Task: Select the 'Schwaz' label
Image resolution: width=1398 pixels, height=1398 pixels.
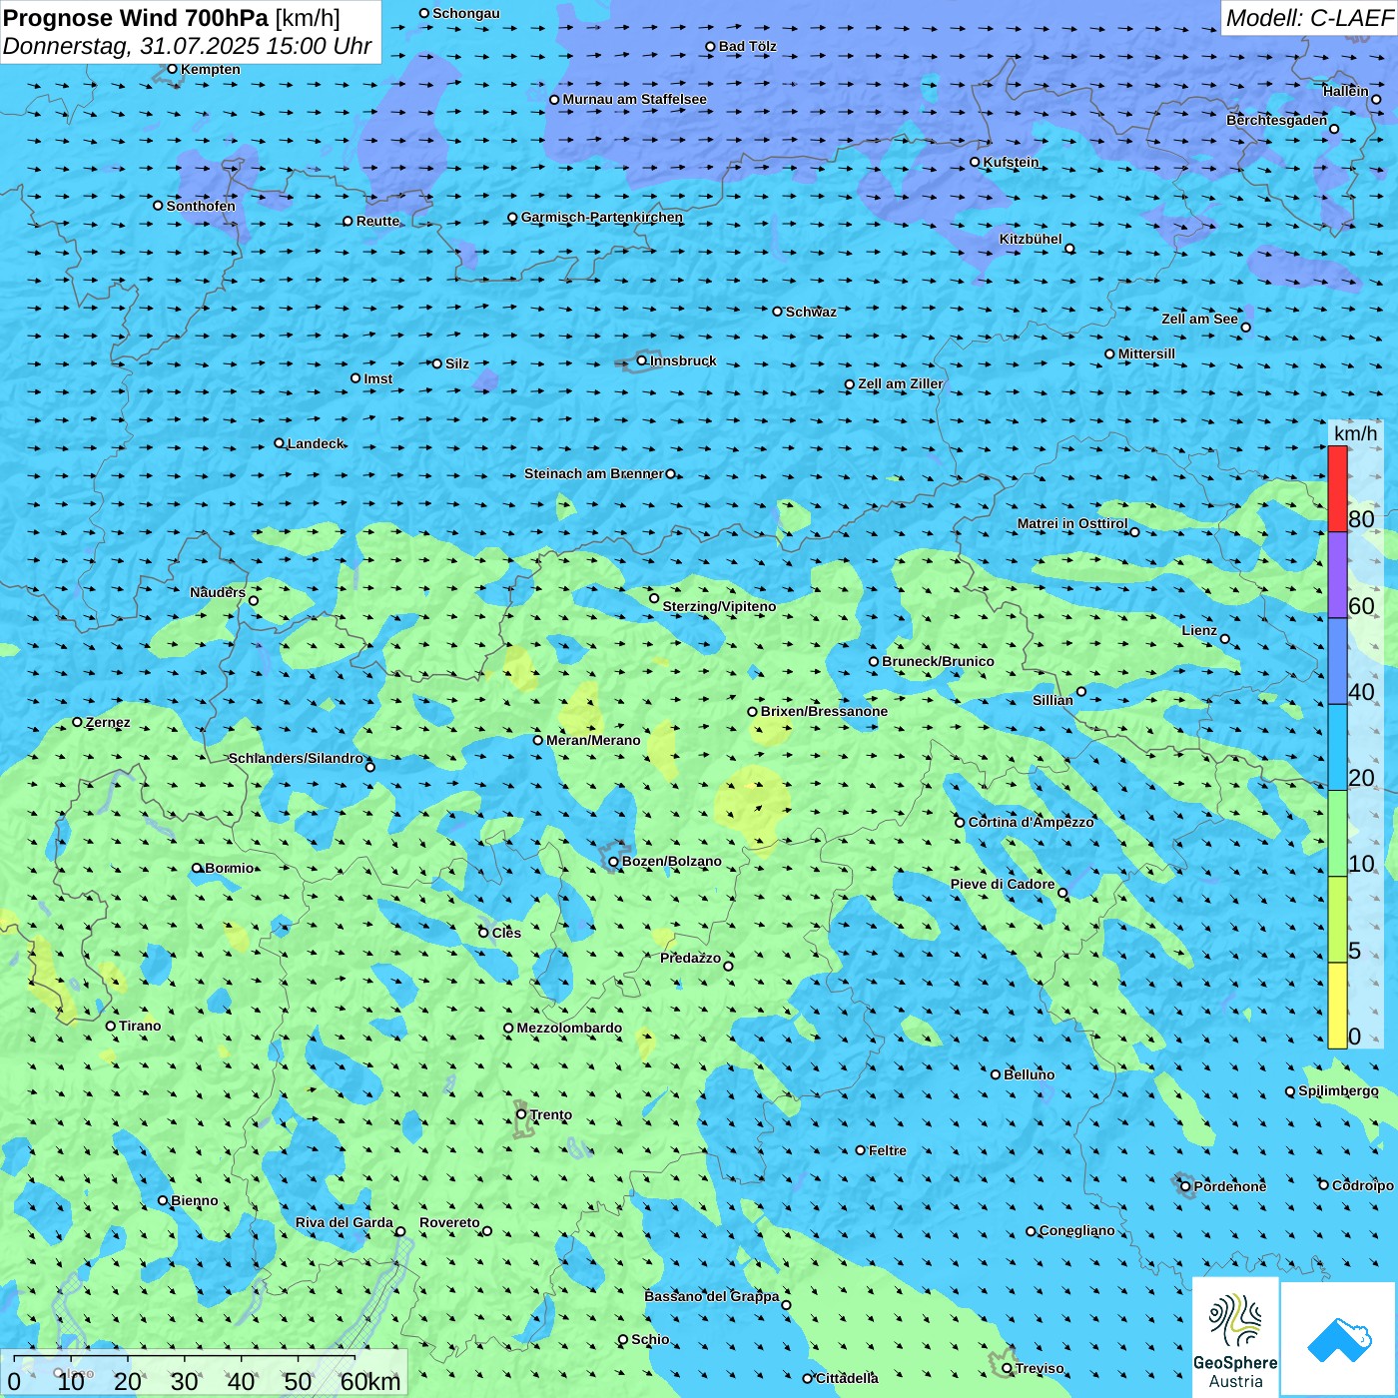Action: pyautogui.click(x=812, y=312)
